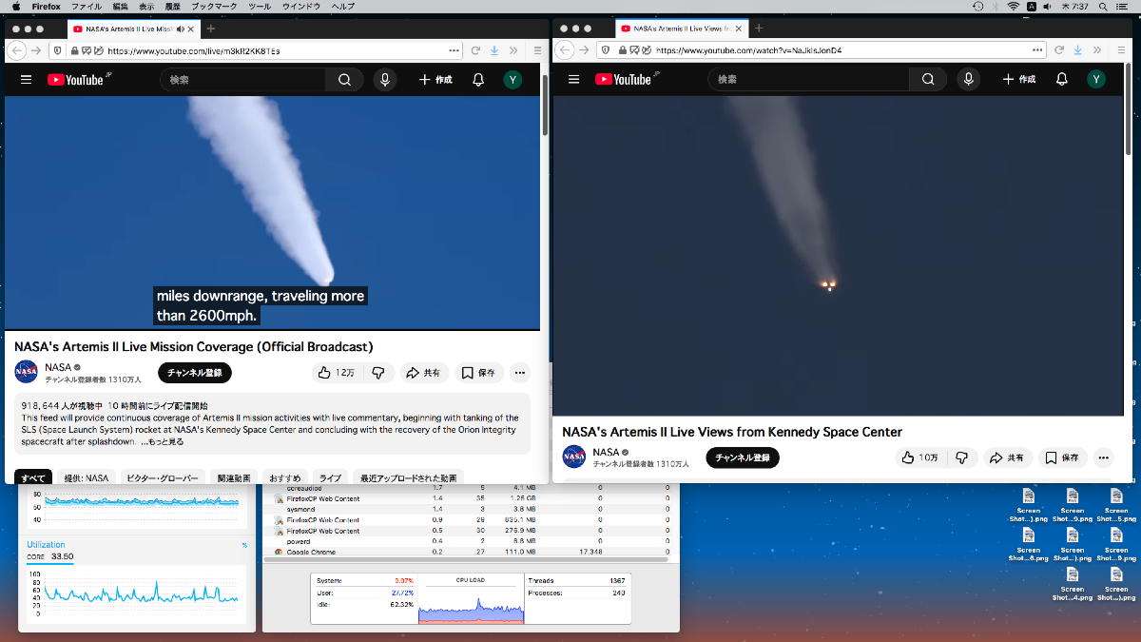Open NASA channel avatar in right window
Viewport: 1141px width, 642px height.
tap(574, 457)
